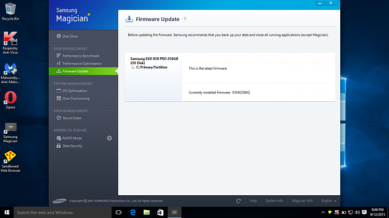Select the Firmware Update menu entry

(84, 71)
